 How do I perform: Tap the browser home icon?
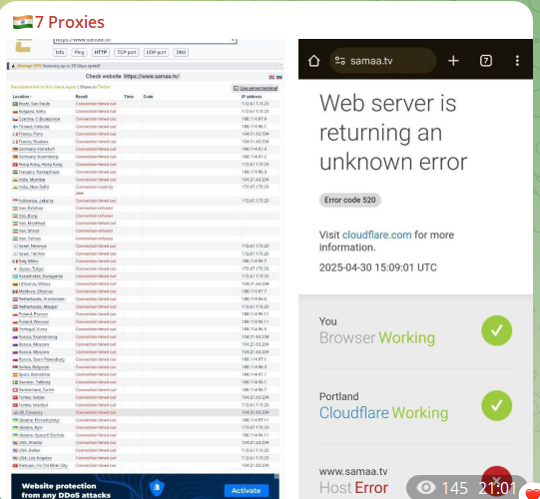click(314, 61)
